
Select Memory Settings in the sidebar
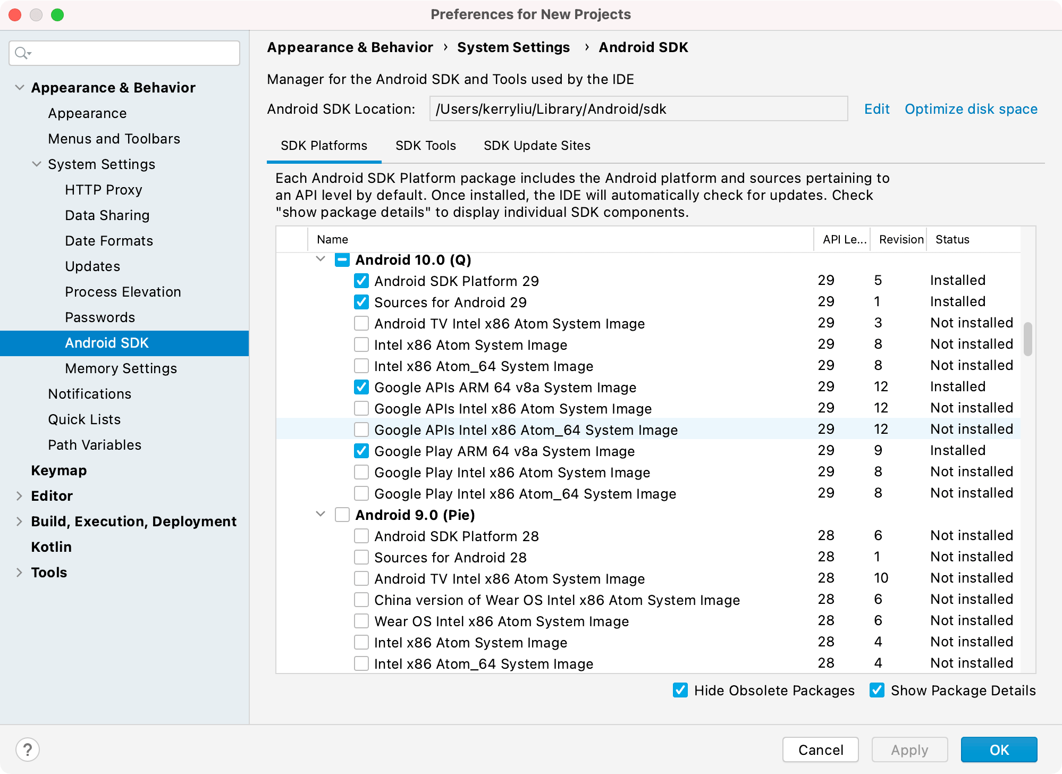tap(121, 368)
